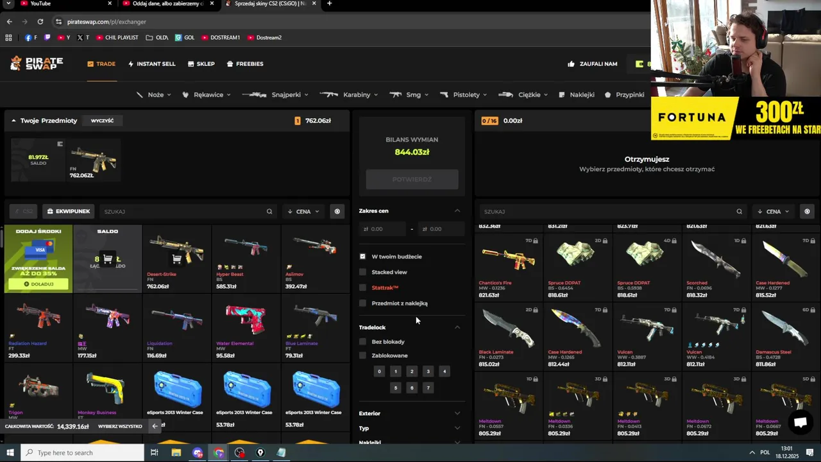Open the Trade tab

pos(101,64)
